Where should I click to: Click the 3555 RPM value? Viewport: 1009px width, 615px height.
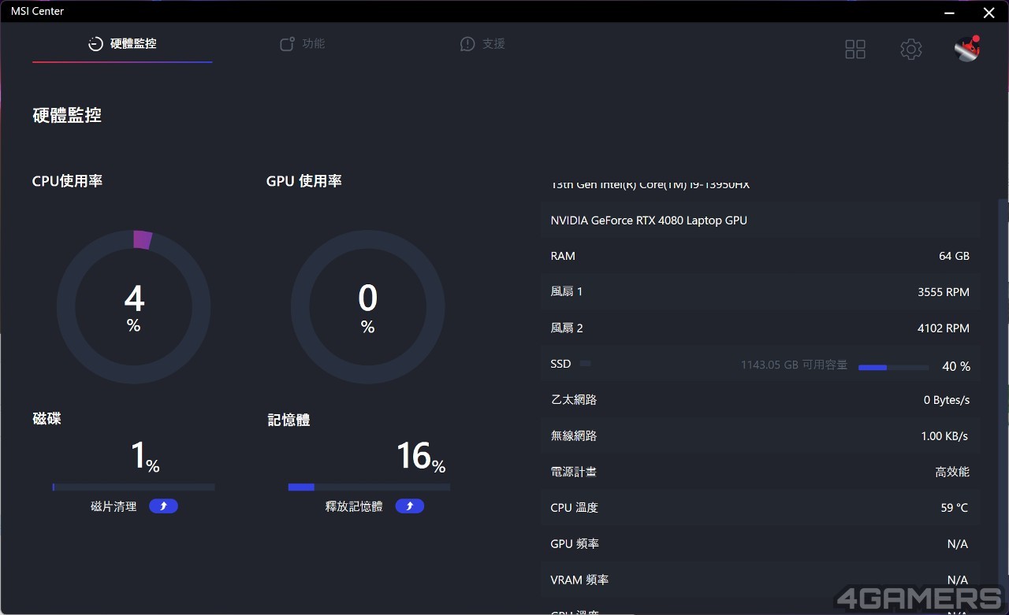tap(943, 292)
